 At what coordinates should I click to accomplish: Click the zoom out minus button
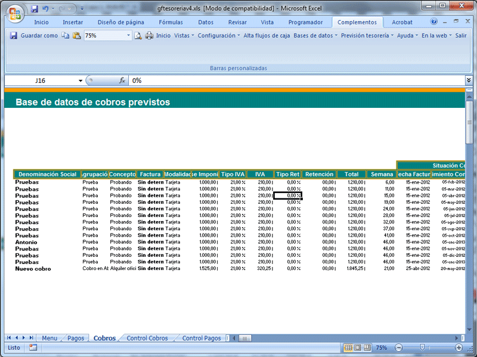pyautogui.click(x=398, y=347)
